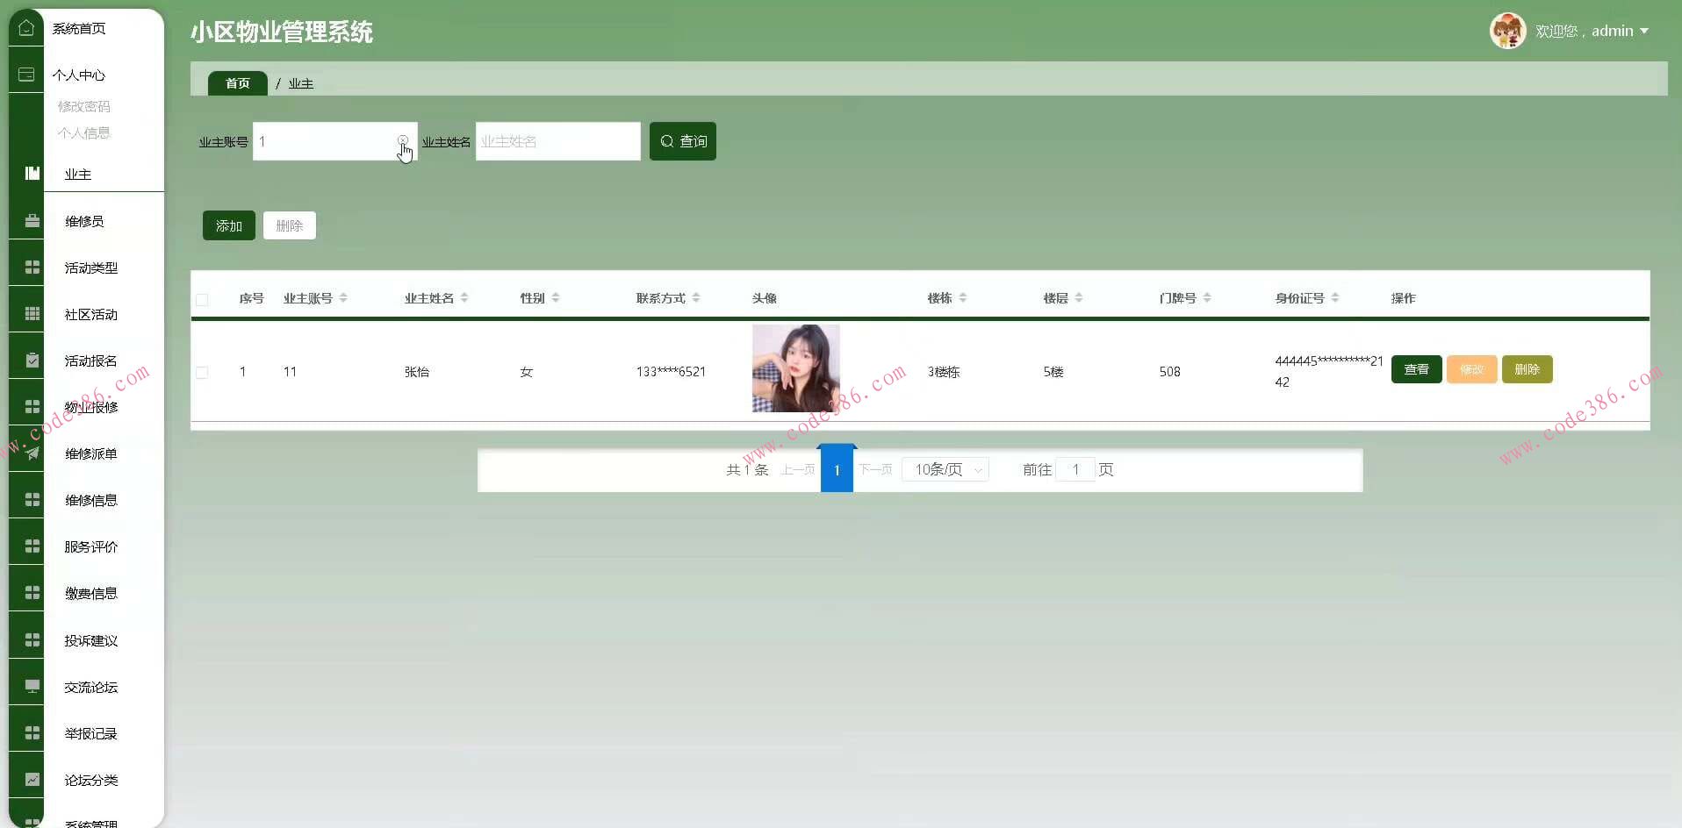The width and height of the screenshot is (1682, 828).
Task: Click the paper plane icon beside 维修派单
Action: click(32, 453)
